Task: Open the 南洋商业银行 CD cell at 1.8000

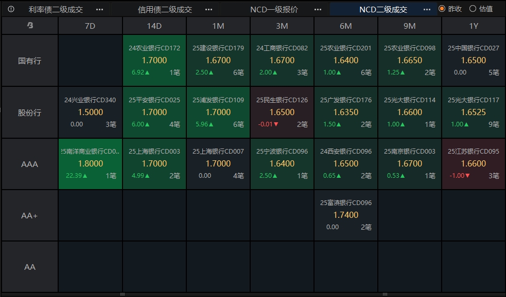Action: coord(91,164)
